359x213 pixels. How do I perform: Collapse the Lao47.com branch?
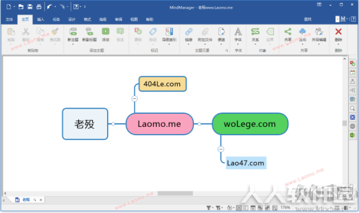click(221, 149)
